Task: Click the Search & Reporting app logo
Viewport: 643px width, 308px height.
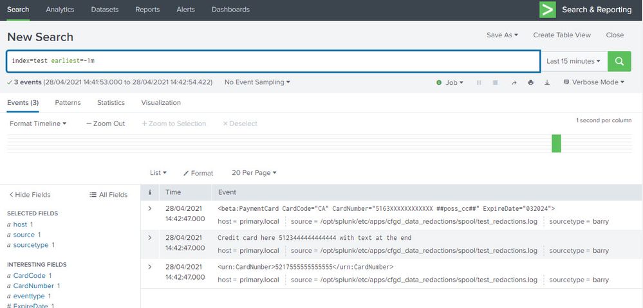Action: click(x=548, y=10)
